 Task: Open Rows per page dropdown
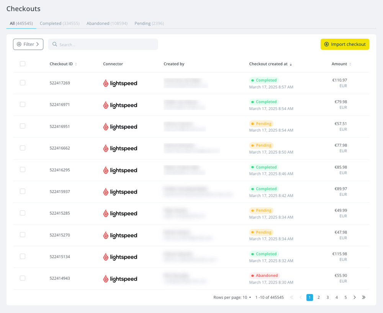[247, 297]
